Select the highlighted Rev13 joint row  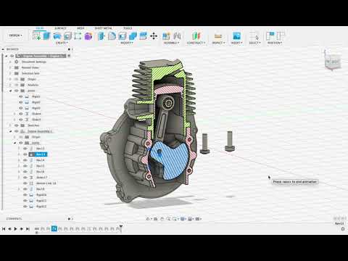coord(38,154)
